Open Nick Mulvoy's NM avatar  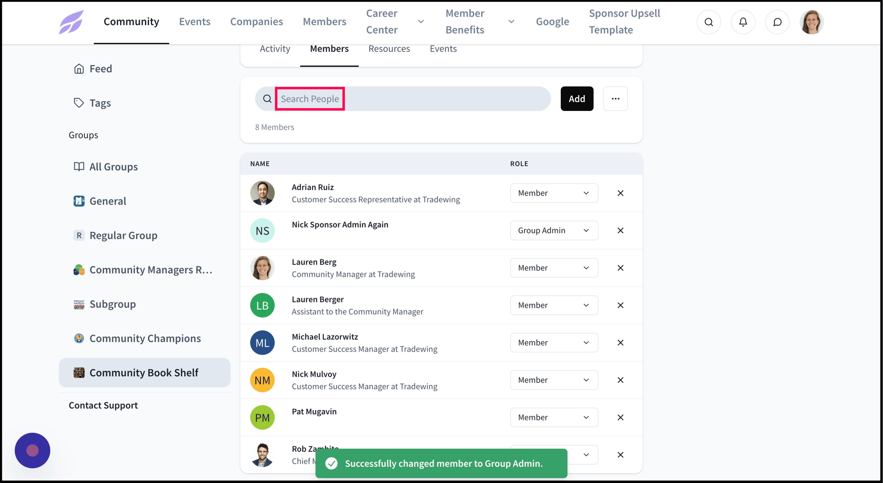click(x=262, y=380)
